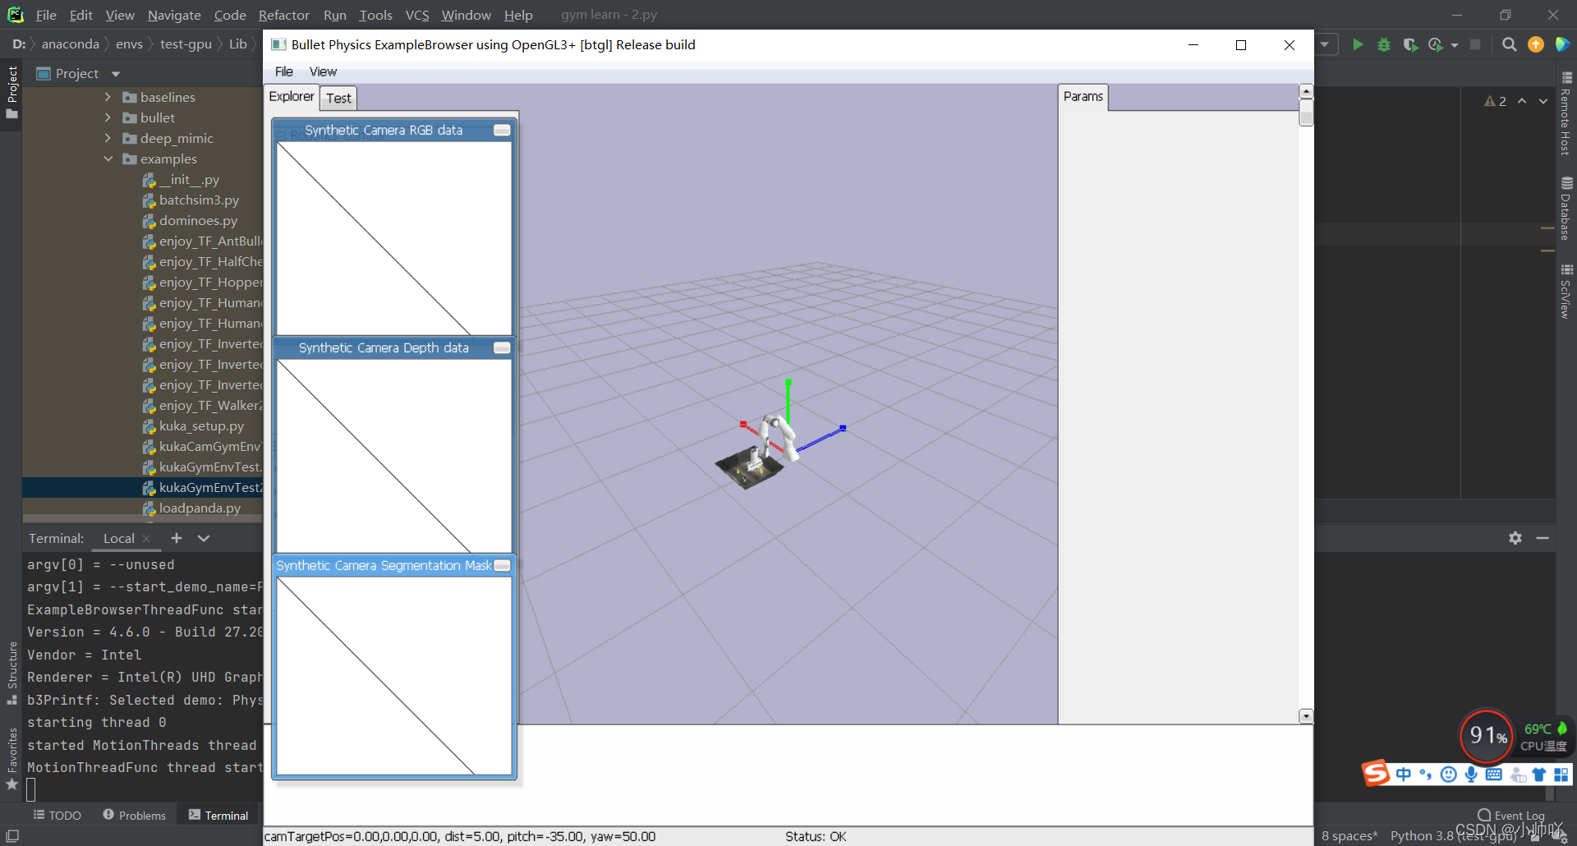Viewport: 1577px width, 846px height.
Task: Click the Params tab in Bullet browser
Action: (x=1083, y=96)
